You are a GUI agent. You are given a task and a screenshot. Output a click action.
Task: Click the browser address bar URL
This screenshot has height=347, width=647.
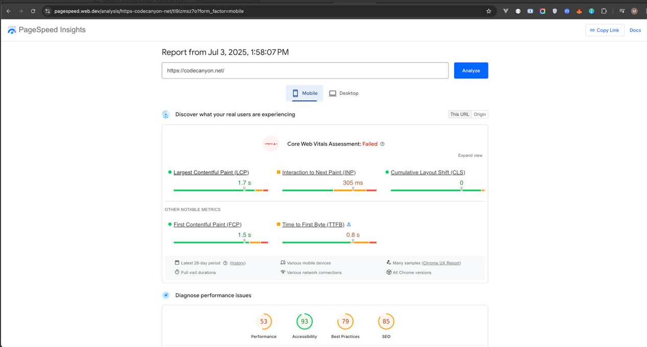(149, 11)
